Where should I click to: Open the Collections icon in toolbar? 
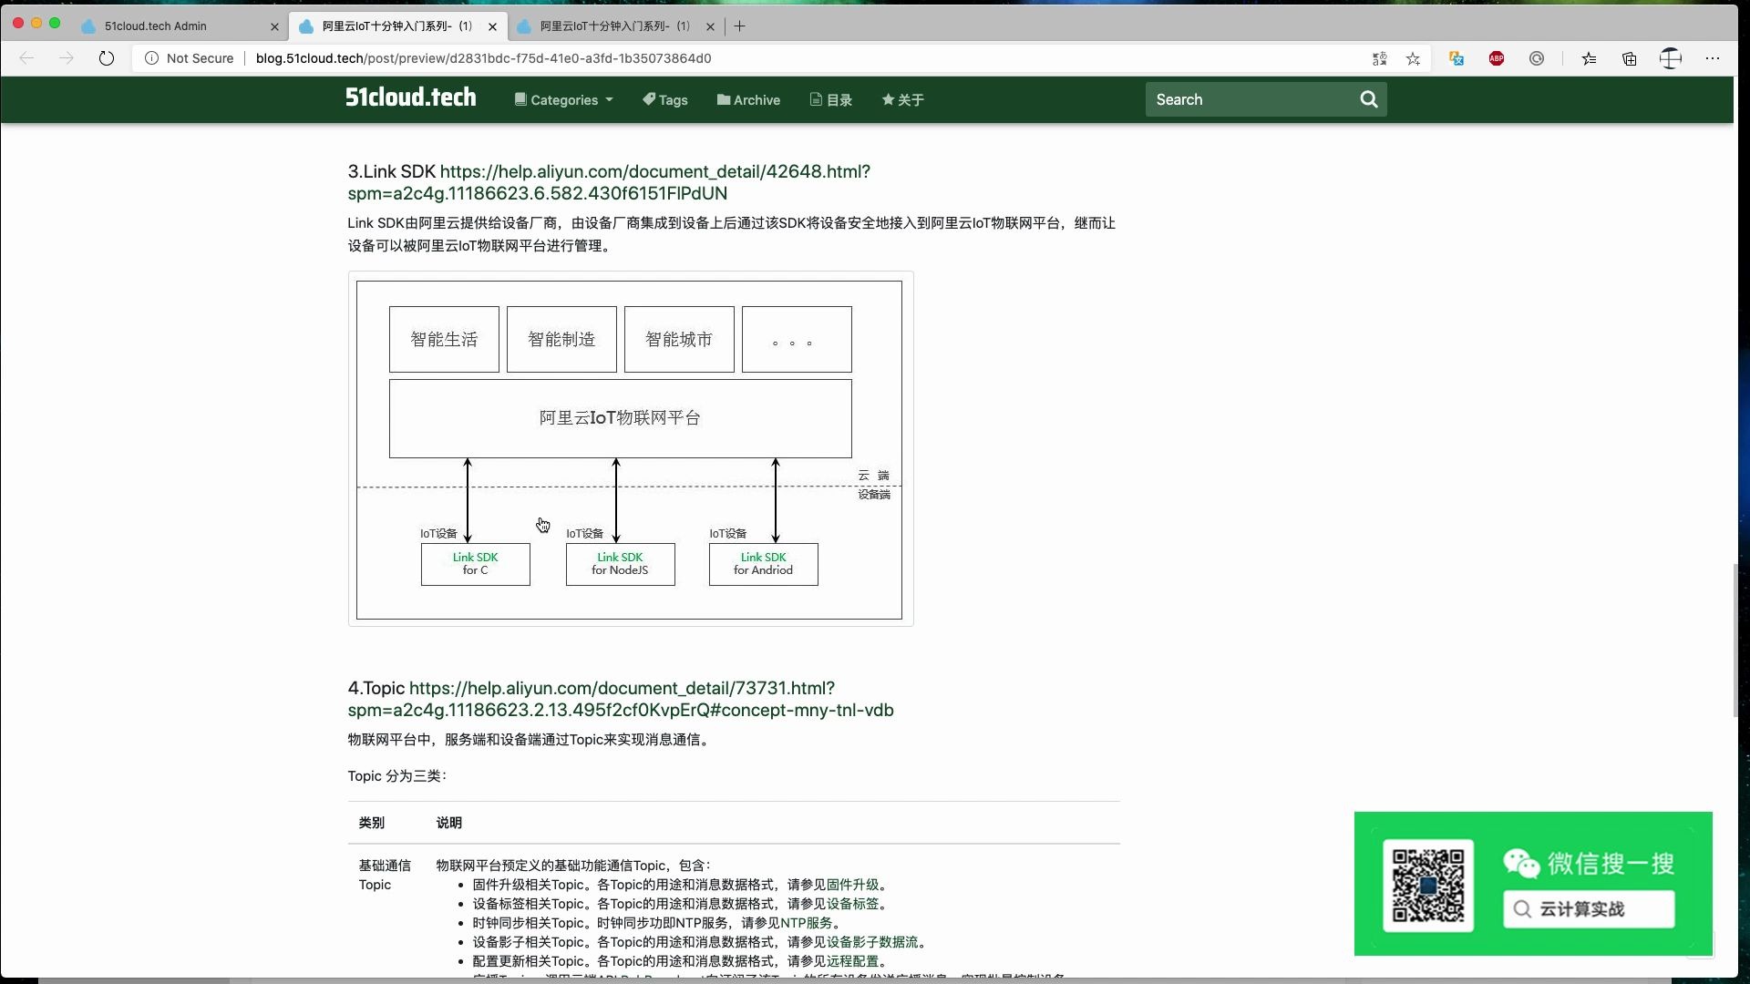[x=1628, y=57]
